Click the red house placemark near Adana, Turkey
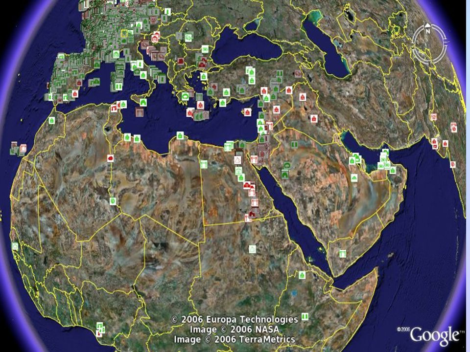Viewport: 470px width, 352px height. (x=264, y=91)
